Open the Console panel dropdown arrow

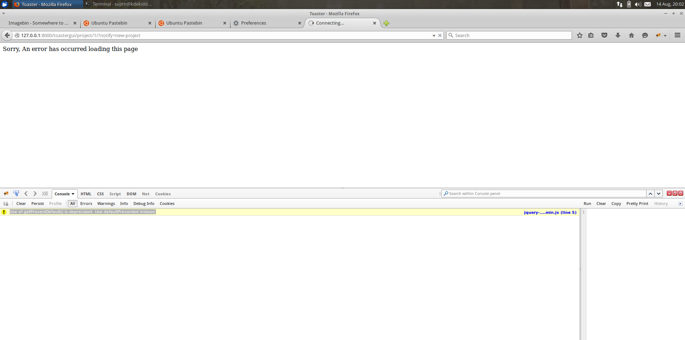click(x=73, y=194)
